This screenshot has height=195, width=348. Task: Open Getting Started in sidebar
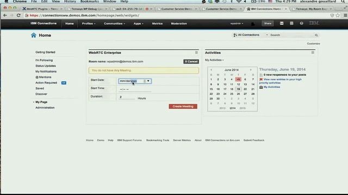click(x=45, y=52)
